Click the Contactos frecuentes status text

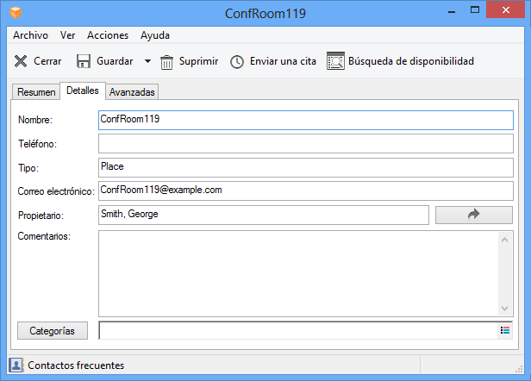[76, 365]
